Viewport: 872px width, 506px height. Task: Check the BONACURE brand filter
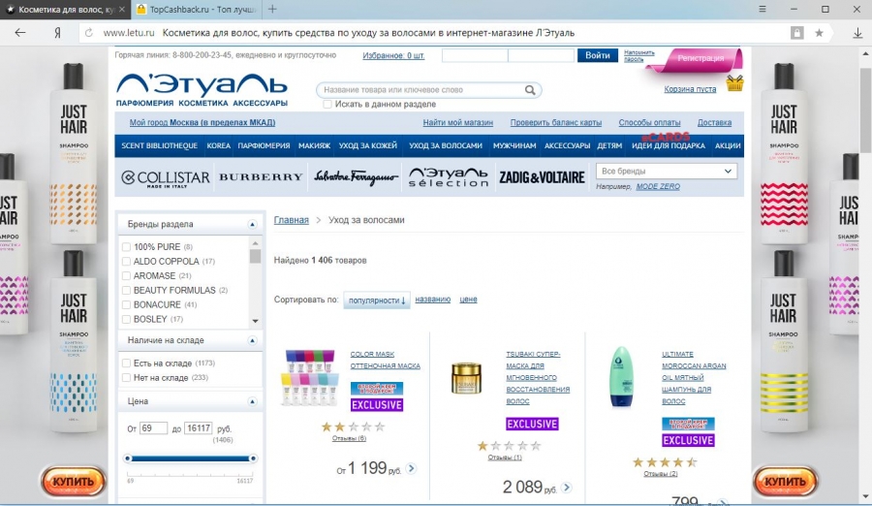pyautogui.click(x=126, y=304)
